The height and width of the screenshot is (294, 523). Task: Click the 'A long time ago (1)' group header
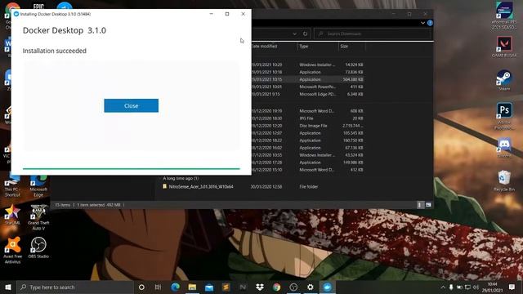click(x=181, y=178)
